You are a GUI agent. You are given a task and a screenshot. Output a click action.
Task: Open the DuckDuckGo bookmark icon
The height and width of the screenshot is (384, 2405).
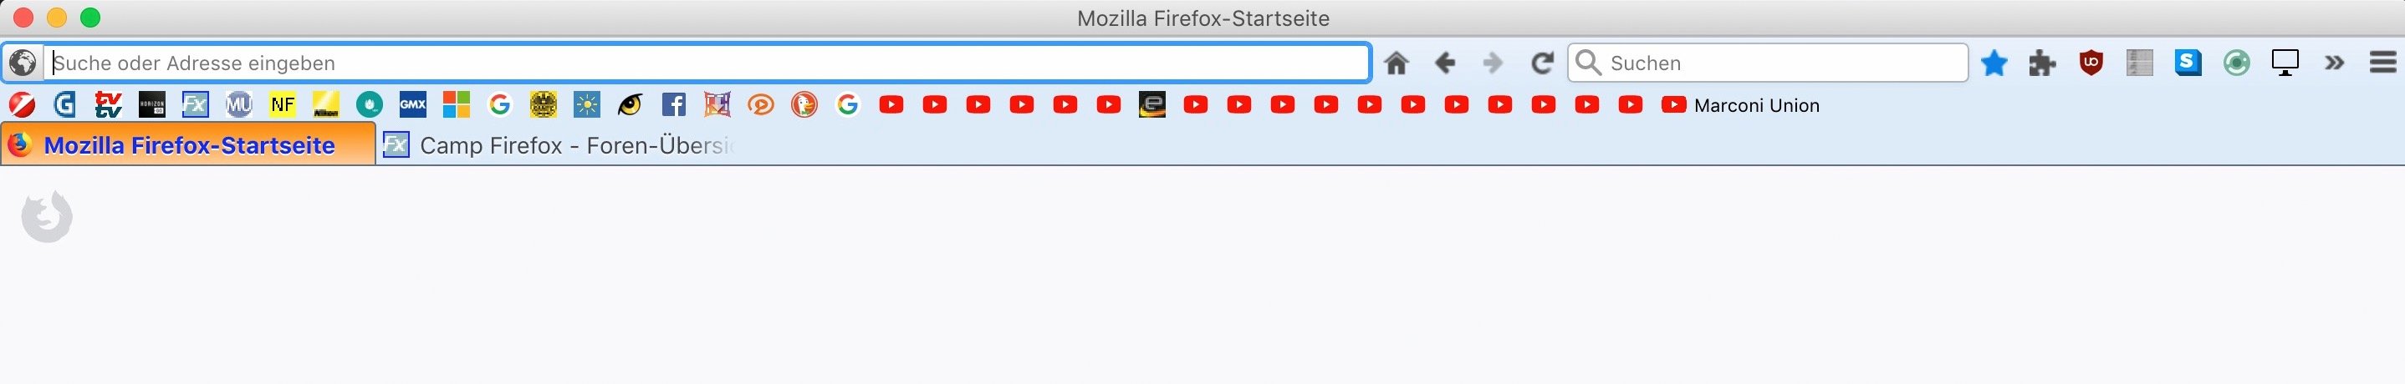[804, 105]
